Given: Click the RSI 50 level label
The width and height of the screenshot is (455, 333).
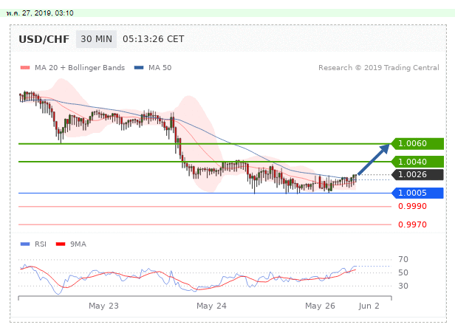Looking at the screenshot, I should click(x=403, y=272).
